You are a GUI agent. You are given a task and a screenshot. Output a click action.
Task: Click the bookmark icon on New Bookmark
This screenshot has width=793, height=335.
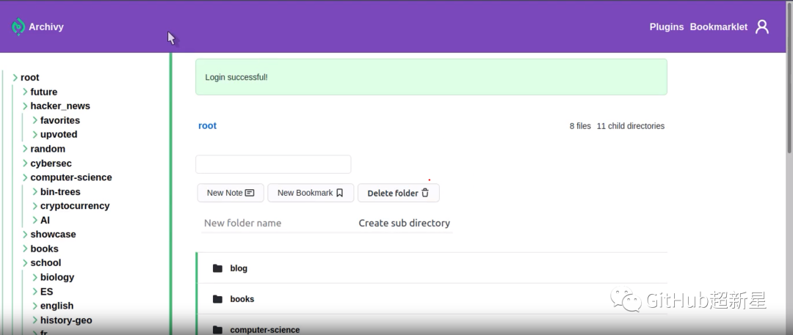(339, 193)
